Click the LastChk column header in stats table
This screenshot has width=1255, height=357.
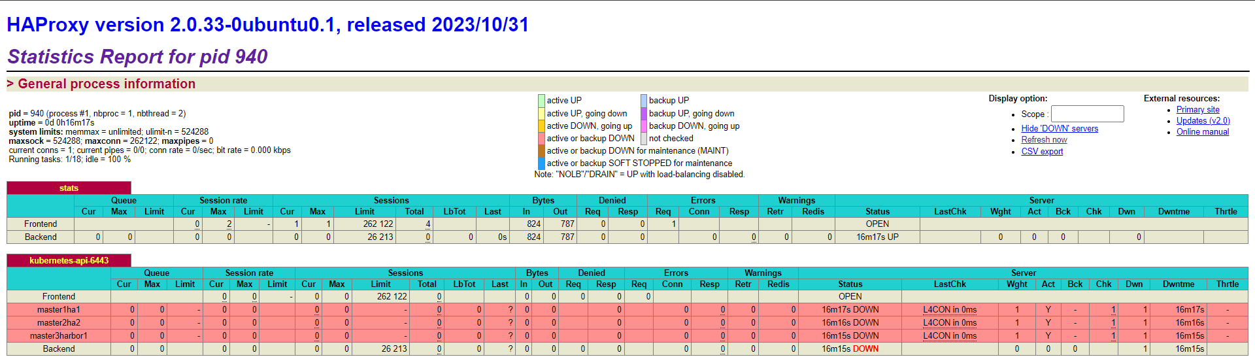tap(950, 212)
